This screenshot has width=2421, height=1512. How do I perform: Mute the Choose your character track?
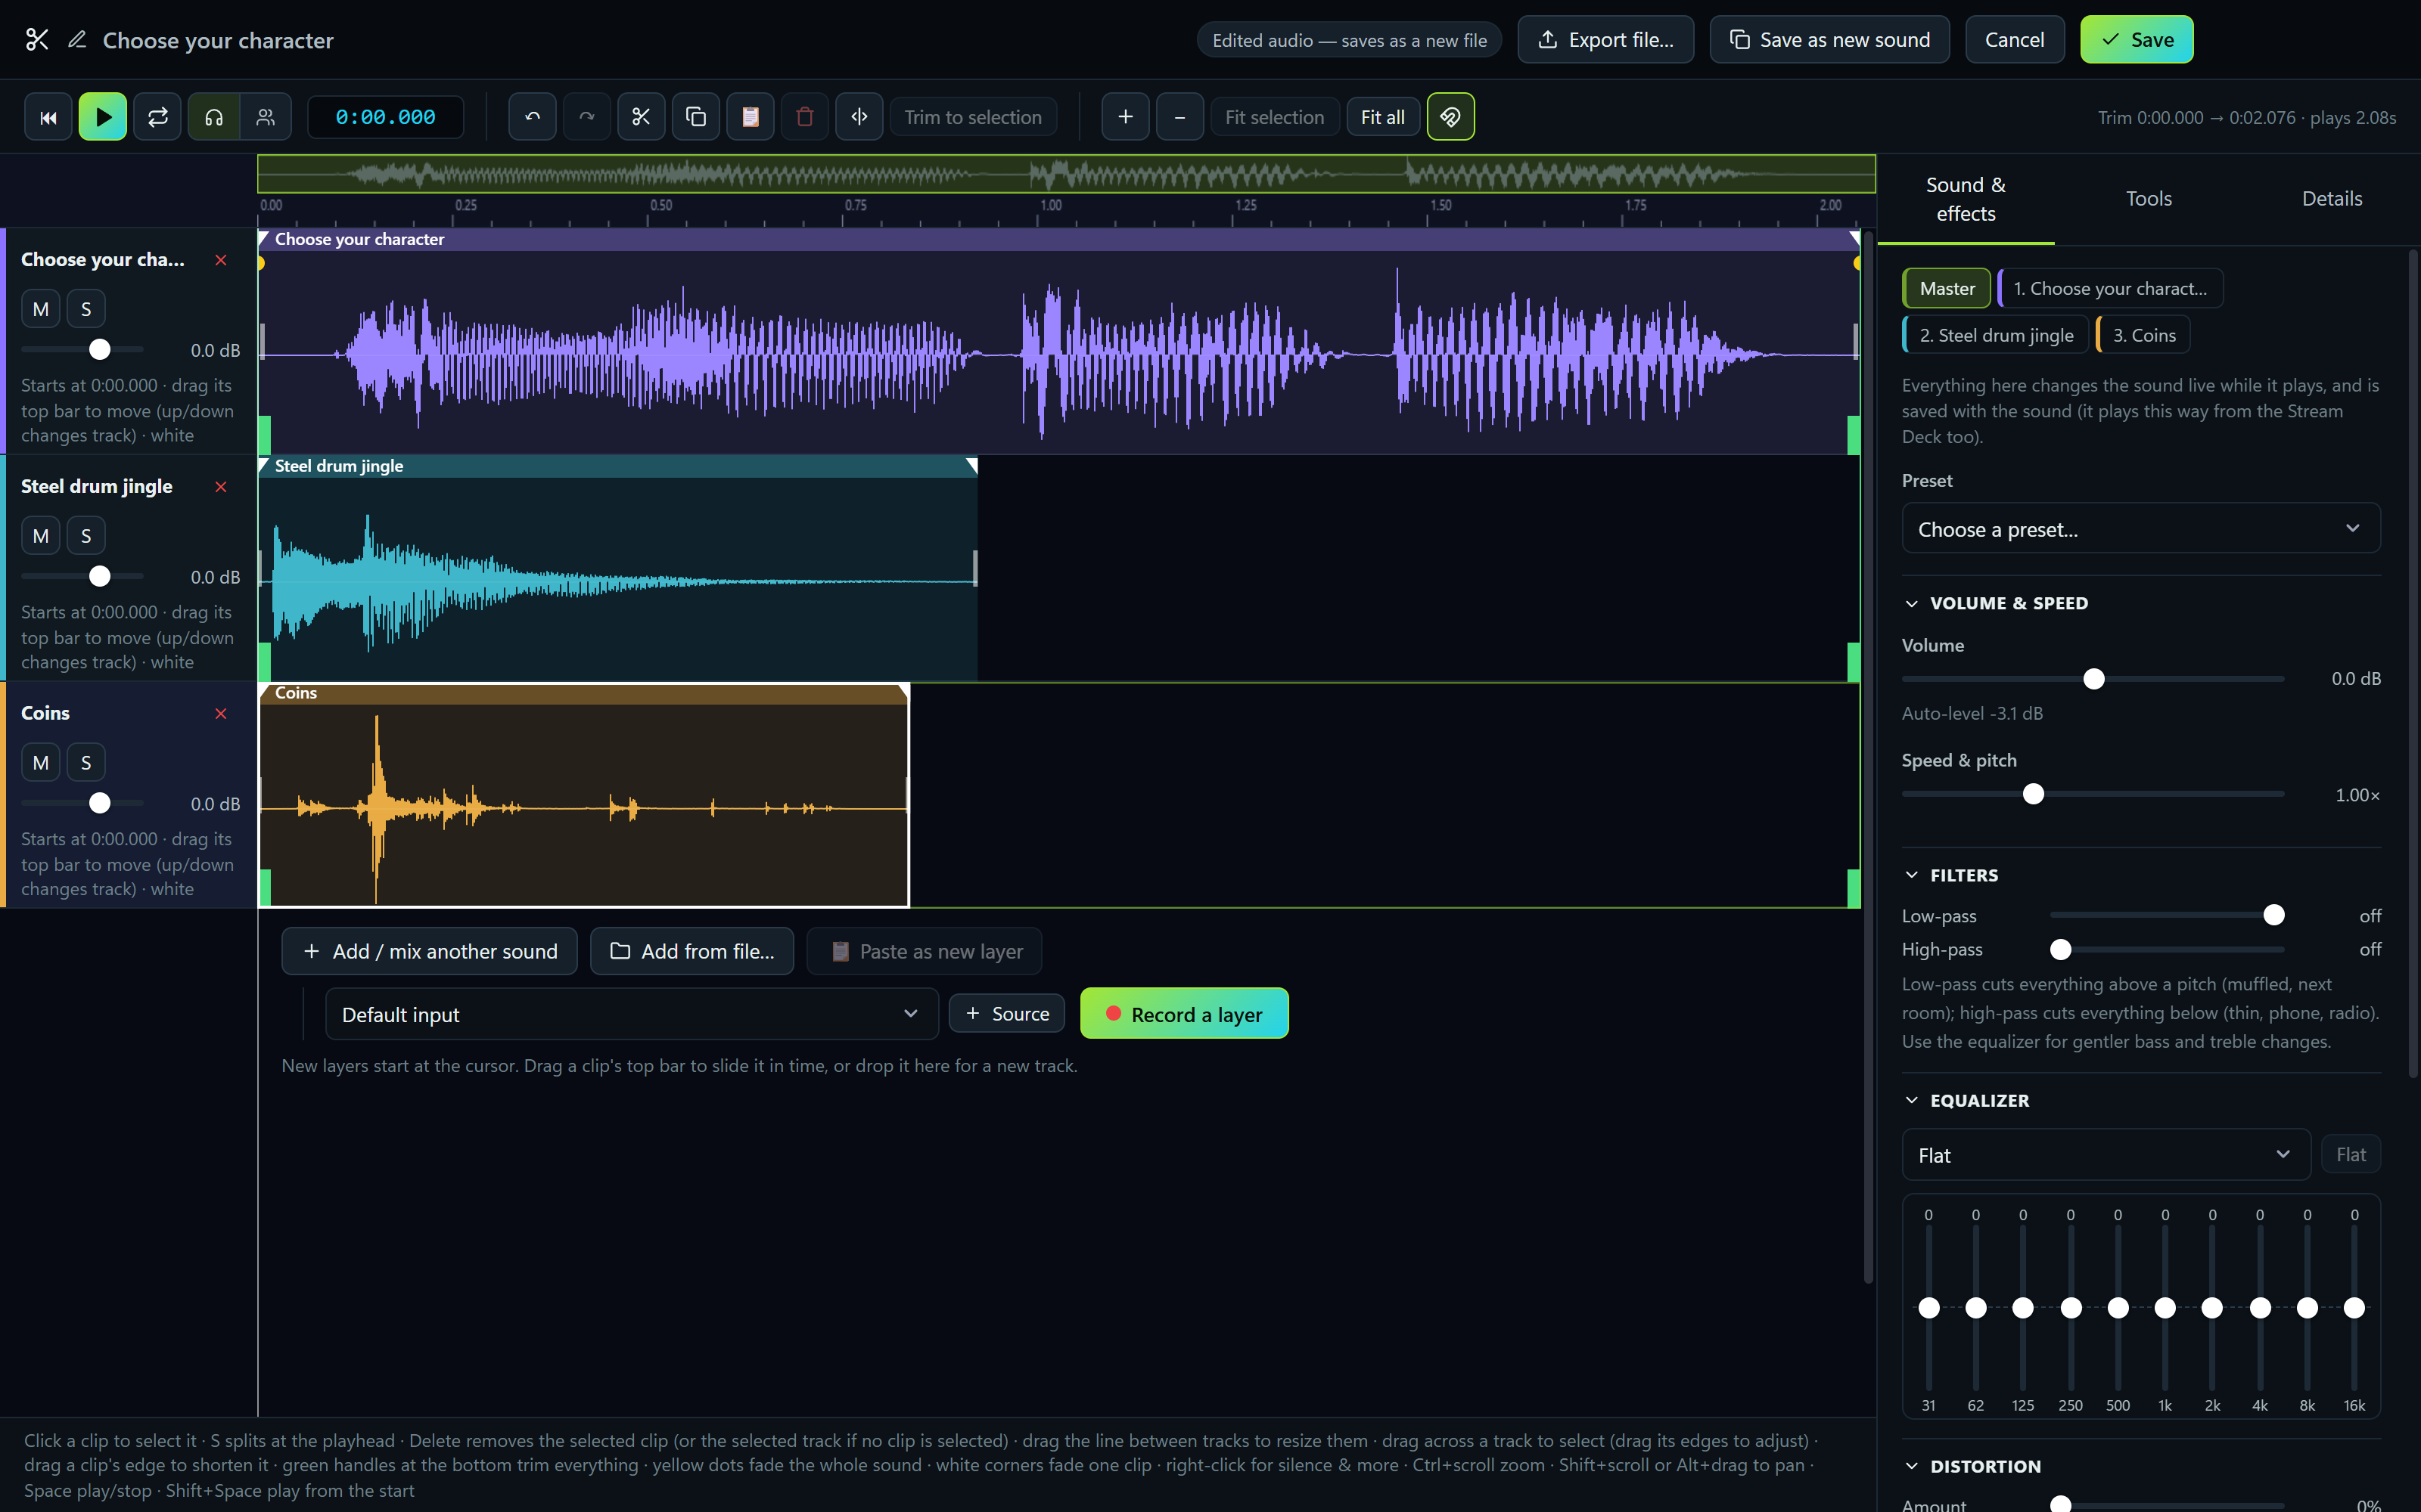tap(41, 309)
